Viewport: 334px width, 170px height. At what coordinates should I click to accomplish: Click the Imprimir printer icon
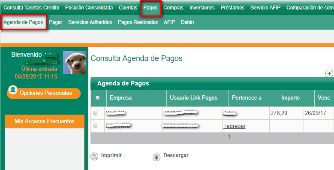94,156
